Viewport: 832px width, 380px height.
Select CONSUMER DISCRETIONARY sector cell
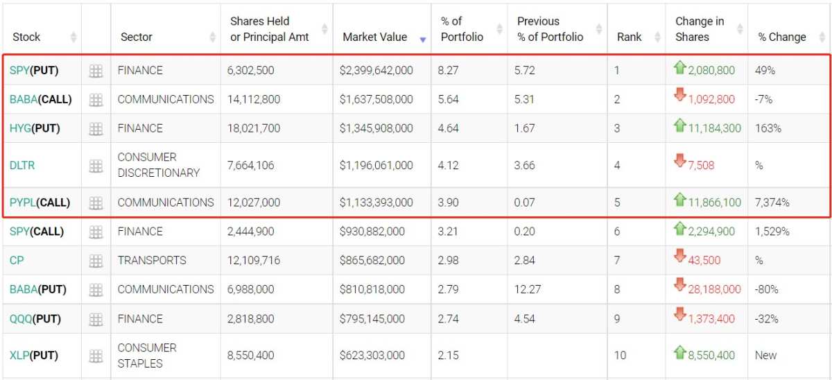(159, 165)
